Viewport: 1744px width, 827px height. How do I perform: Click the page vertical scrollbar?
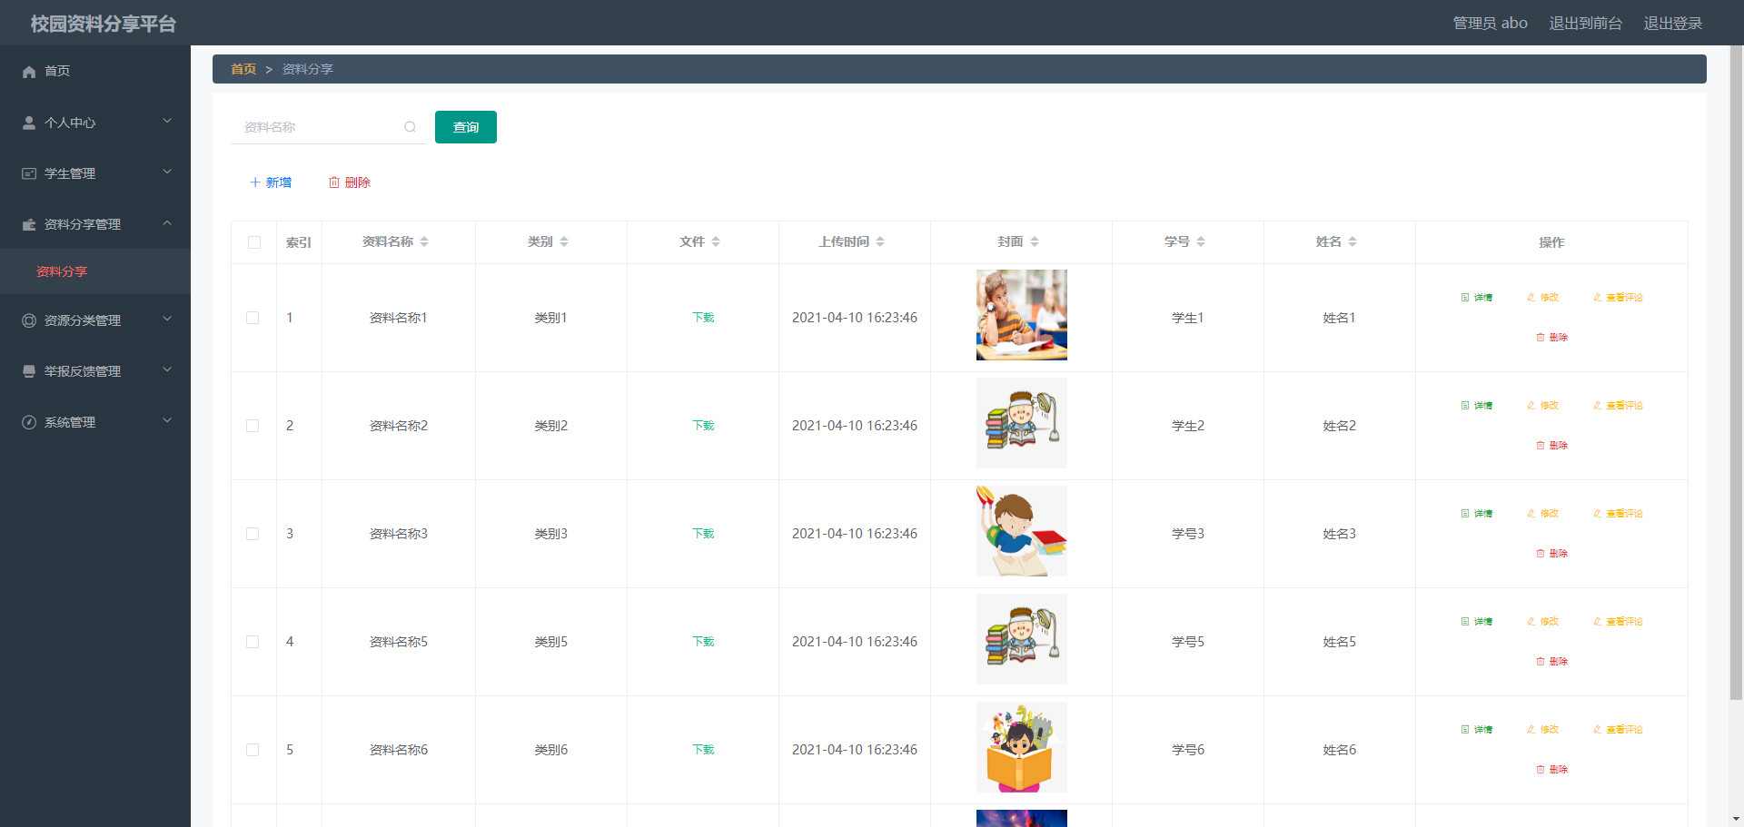pyautogui.click(x=1736, y=372)
